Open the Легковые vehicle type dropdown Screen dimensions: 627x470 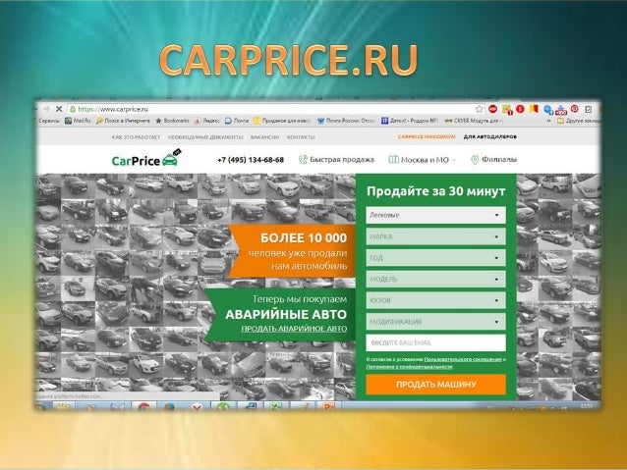point(436,215)
